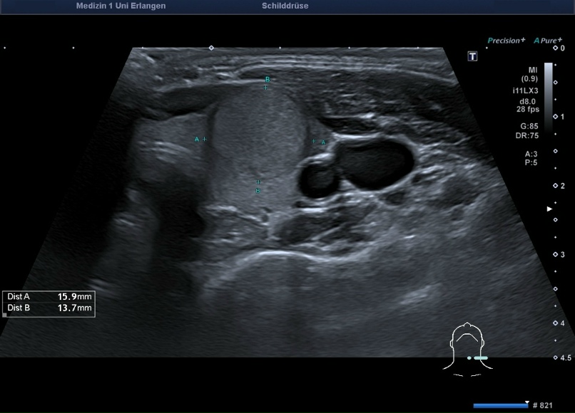This screenshot has height=413, width=575.
Task: Click the right A caliper marker
Action: pos(313,141)
